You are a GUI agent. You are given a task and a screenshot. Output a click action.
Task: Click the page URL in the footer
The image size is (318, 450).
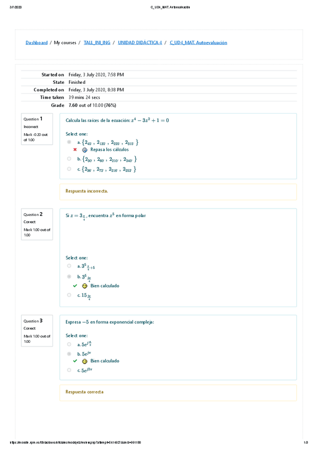75,443
